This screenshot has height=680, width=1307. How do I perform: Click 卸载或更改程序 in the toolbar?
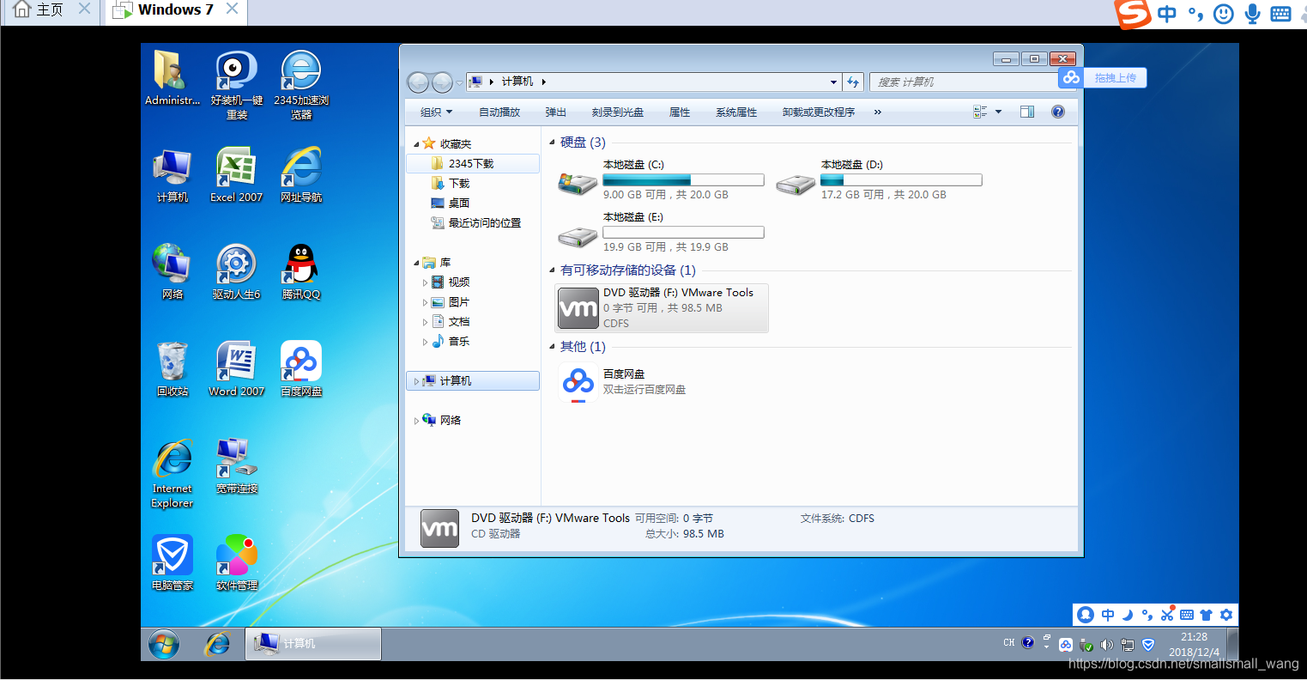[819, 112]
